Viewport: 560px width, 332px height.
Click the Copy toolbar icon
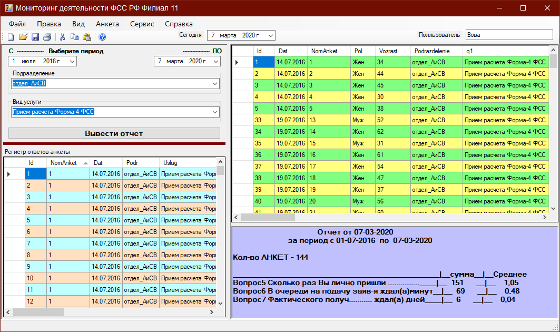(74, 37)
